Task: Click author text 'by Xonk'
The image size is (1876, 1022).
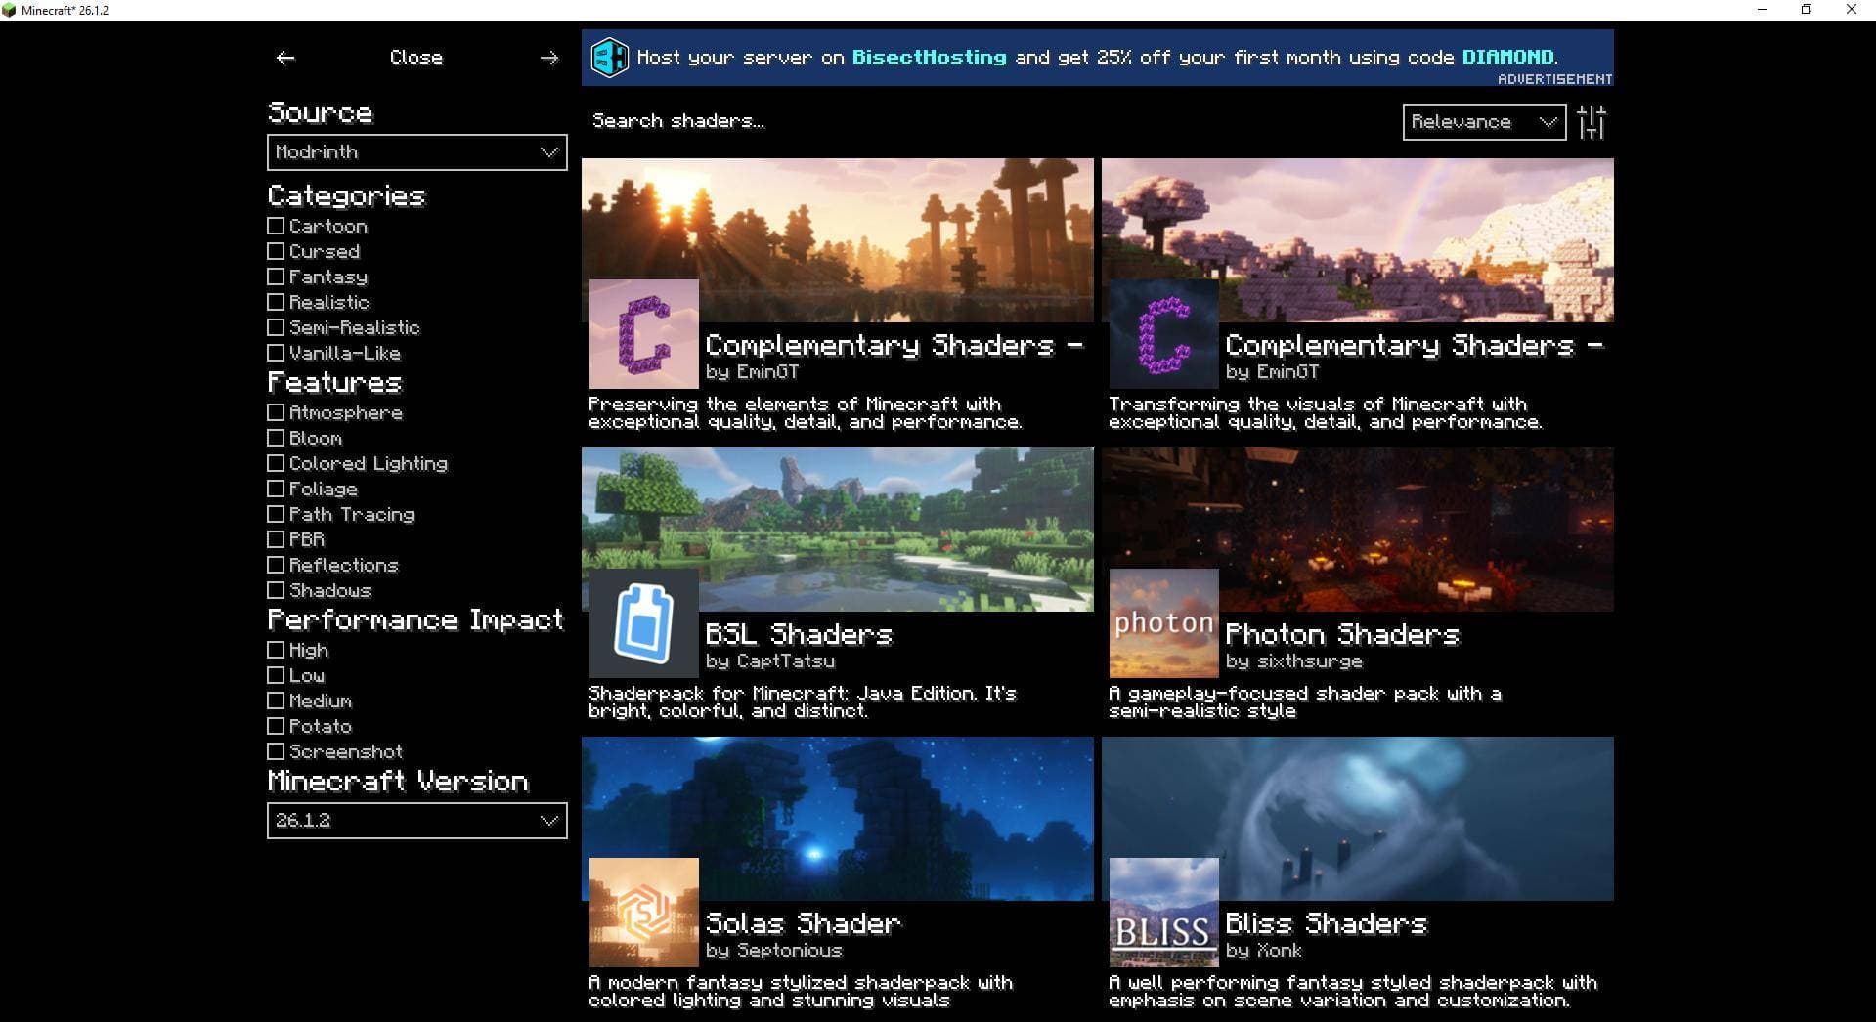Action: [x=1263, y=951]
